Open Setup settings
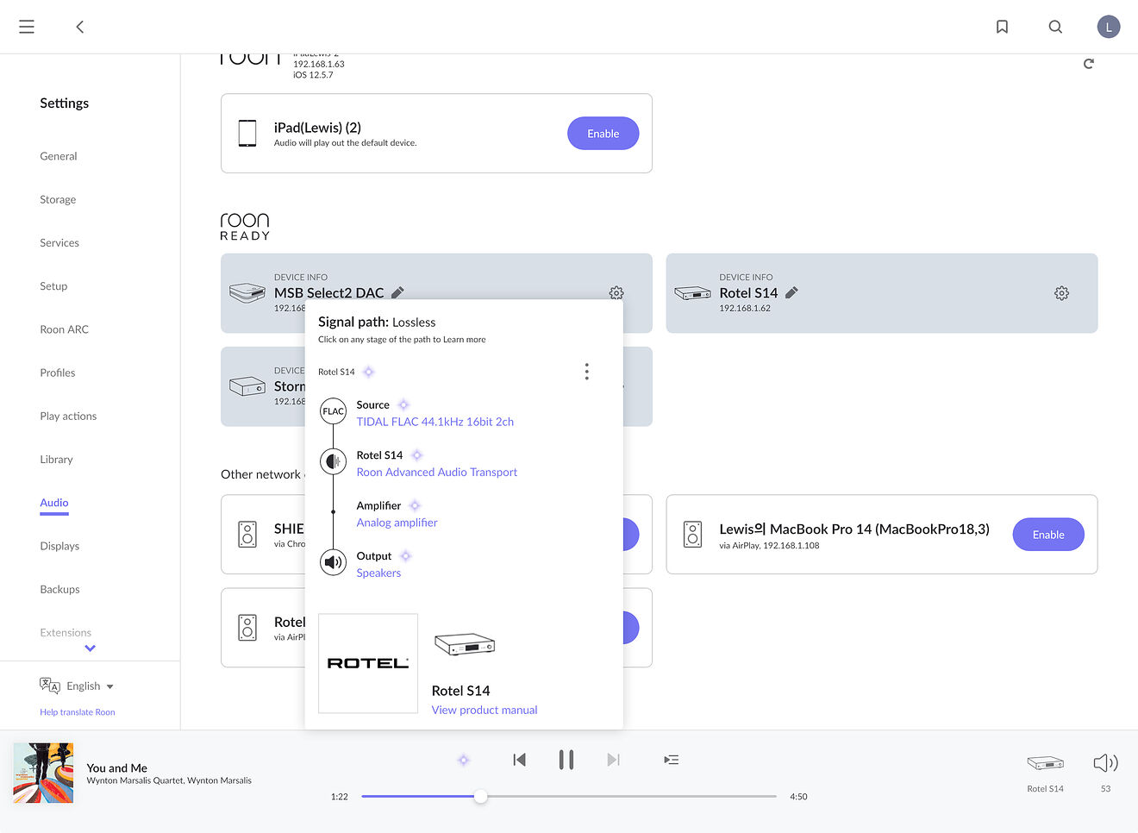This screenshot has width=1138, height=833. coord(53,286)
